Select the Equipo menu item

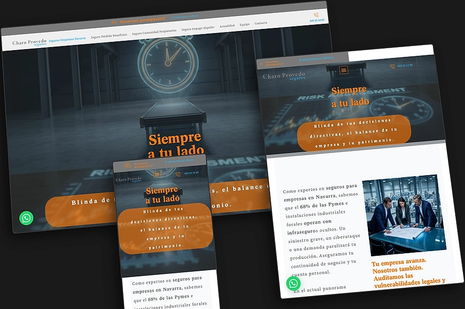[x=245, y=24]
